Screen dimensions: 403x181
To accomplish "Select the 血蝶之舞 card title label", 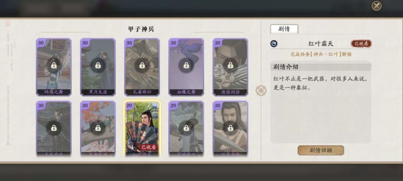I will point(186,92).
